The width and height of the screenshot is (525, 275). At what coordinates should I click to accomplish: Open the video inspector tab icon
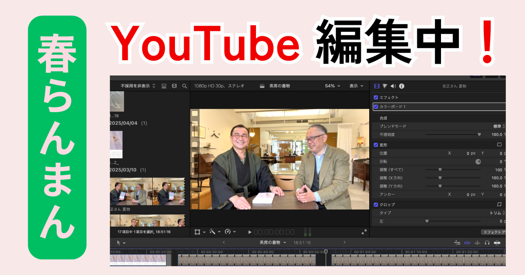(x=377, y=86)
